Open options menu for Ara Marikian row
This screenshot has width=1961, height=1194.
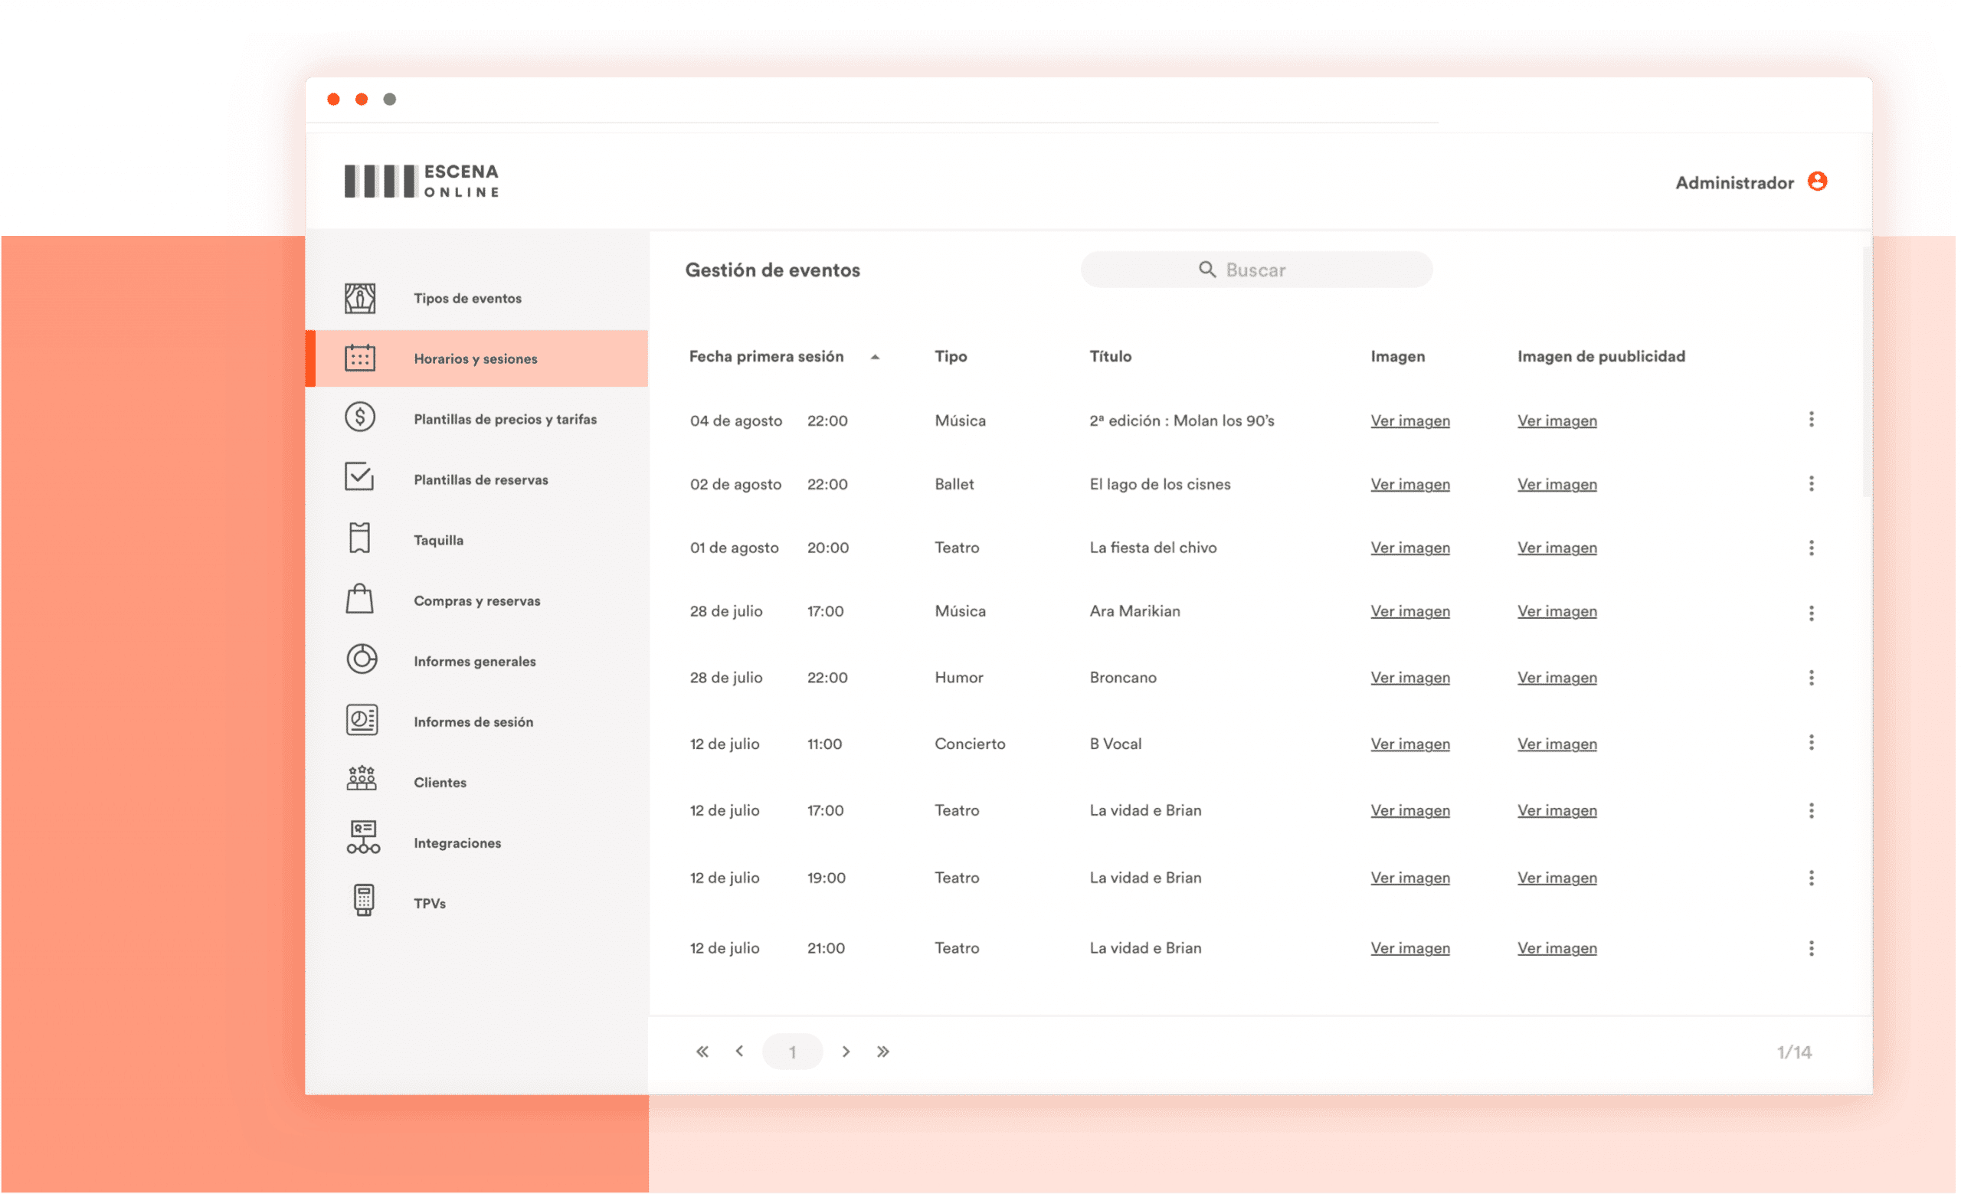[1813, 613]
